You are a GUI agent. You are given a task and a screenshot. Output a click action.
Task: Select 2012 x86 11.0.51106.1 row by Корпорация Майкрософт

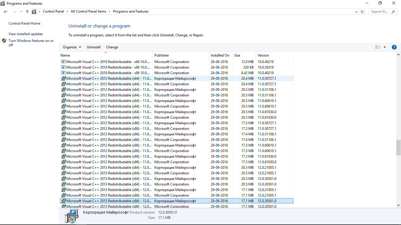(x=176, y=134)
